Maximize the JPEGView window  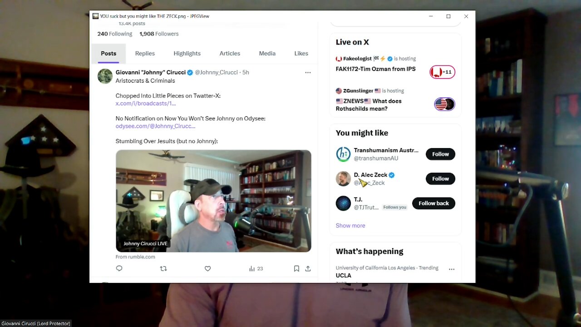pyautogui.click(x=448, y=16)
